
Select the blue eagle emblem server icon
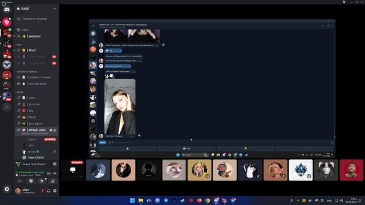point(7,64)
